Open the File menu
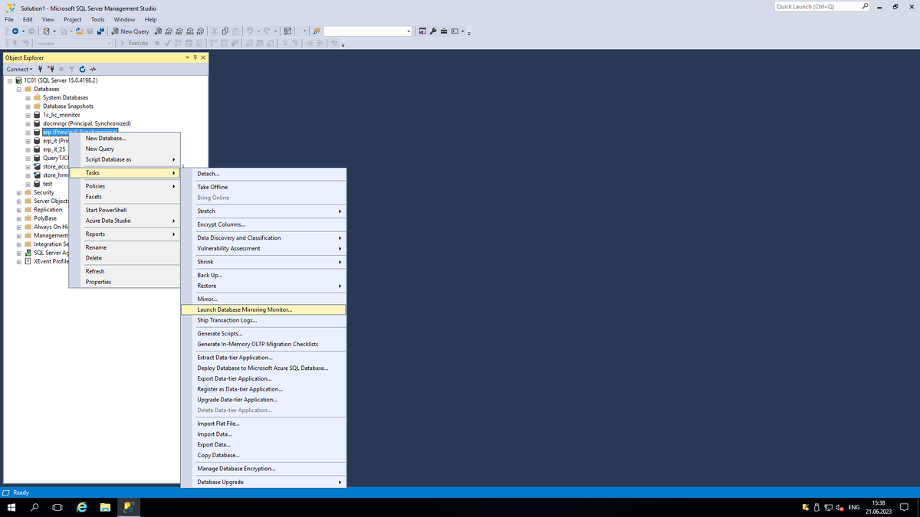This screenshot has height=517, width=920. [9, 19]
